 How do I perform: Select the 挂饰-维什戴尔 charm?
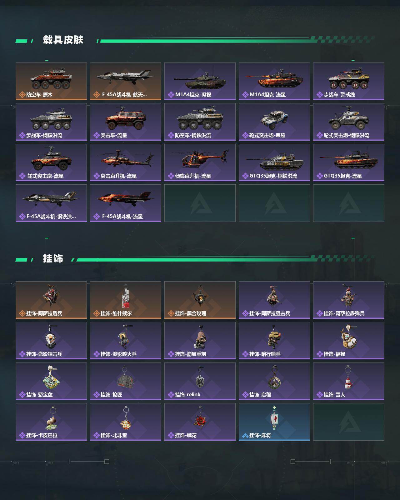coord(126,300)
